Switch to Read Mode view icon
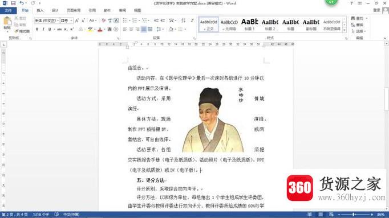The width and height of the screenshot is (389, 218). (310, 215)
